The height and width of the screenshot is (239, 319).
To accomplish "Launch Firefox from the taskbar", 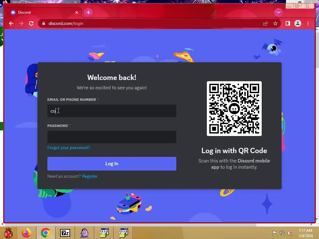I will [26, 233].
